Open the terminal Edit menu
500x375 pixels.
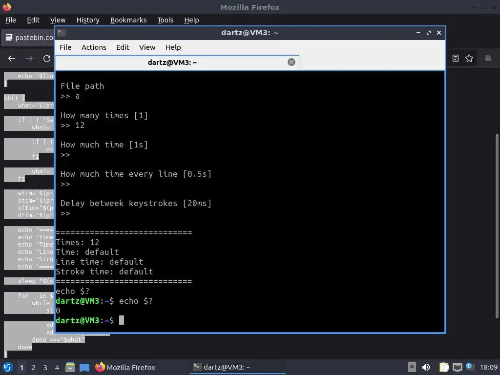(123, 47)
